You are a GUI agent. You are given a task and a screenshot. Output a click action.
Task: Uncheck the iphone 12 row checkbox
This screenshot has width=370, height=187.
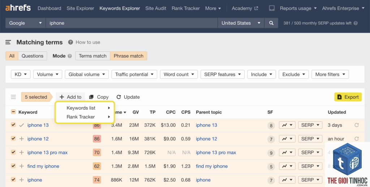click(x=13, y=138)
